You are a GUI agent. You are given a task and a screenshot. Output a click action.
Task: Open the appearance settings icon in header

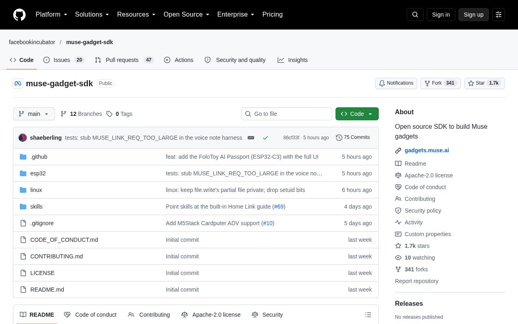click(499, 15)
